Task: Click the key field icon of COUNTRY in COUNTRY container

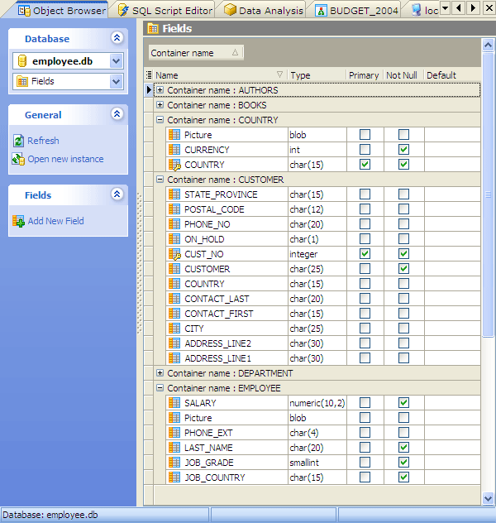Action: coord(174,165)
